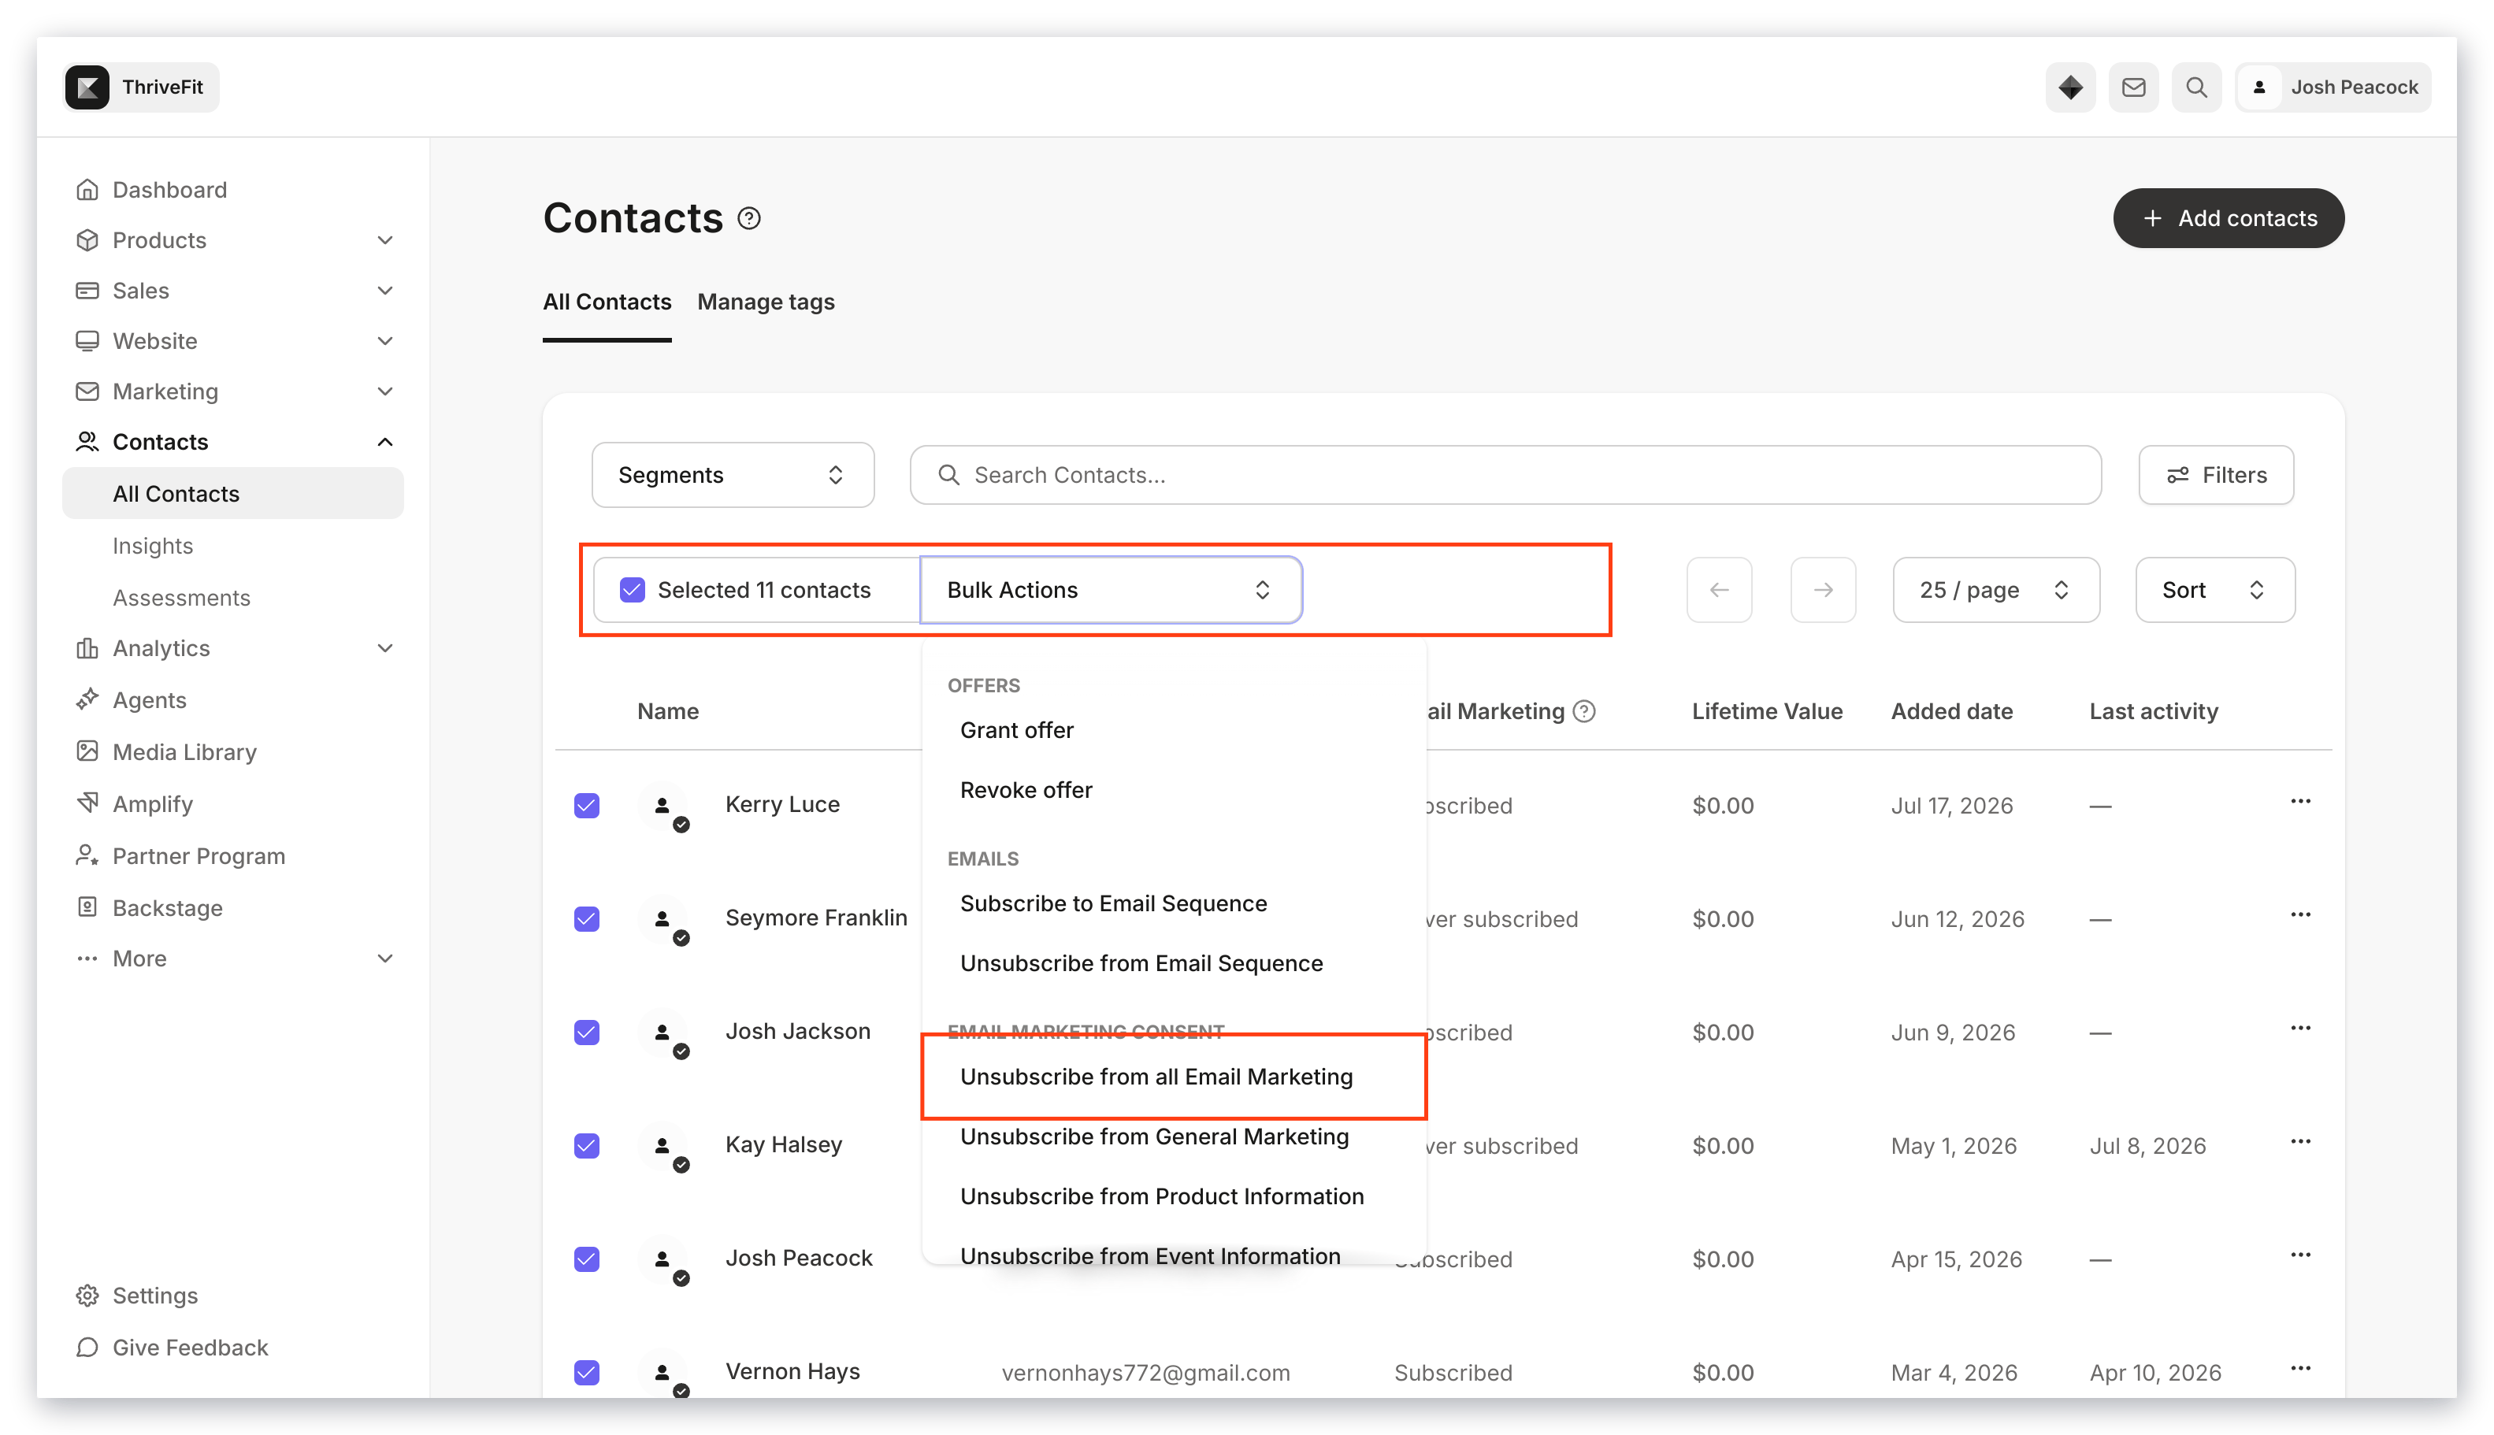Click the ThriveFit logo icon

click(x=87, y=87)
